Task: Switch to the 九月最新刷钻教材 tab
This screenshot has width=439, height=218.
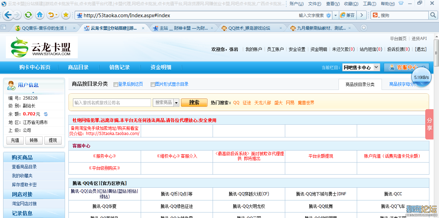Action: click(x=321, y=28)
